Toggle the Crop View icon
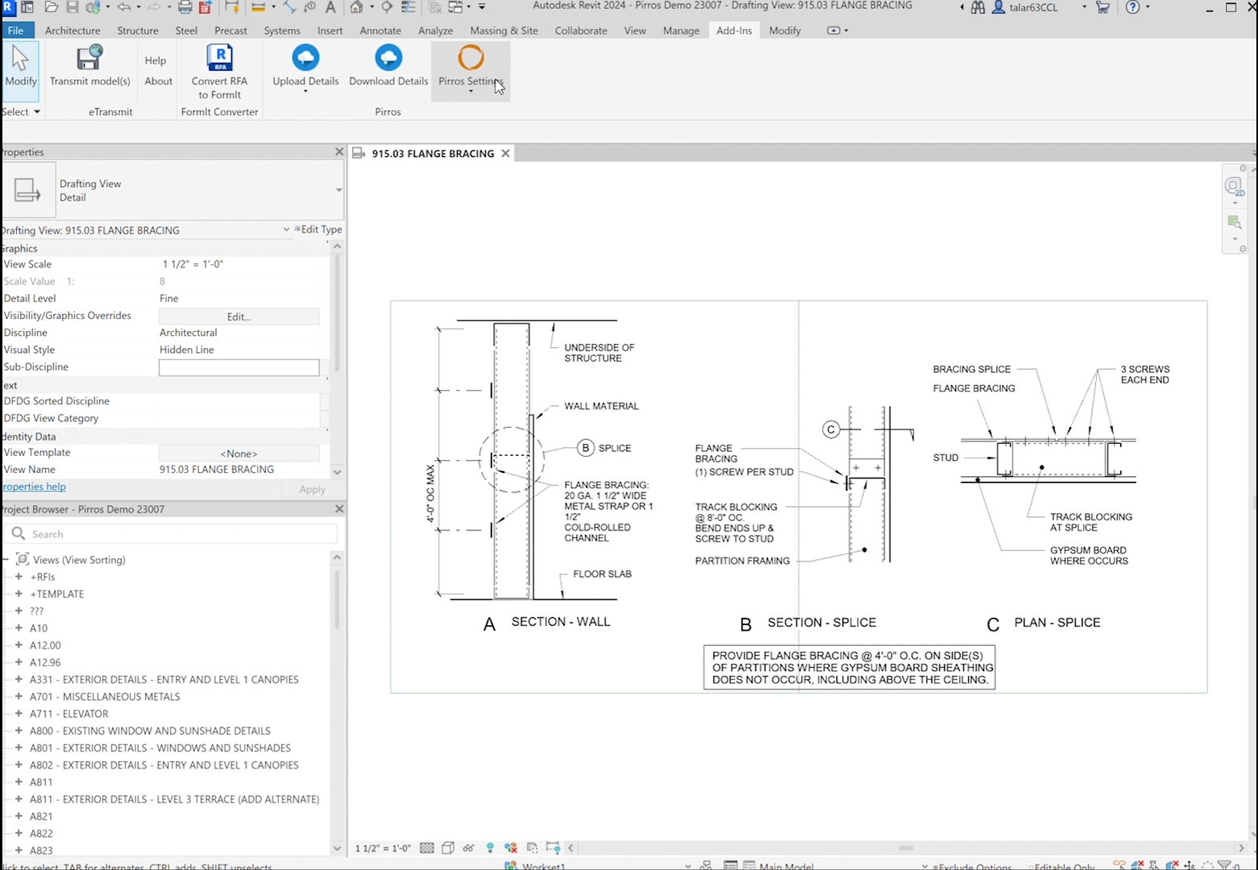The width and height of the screenshot is (1258, 870). (532, 847)
